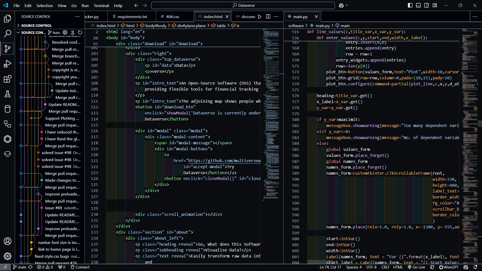Open body#body breadcrumb dropdown
The image size is (482, 271).
(x=153, y=25)
